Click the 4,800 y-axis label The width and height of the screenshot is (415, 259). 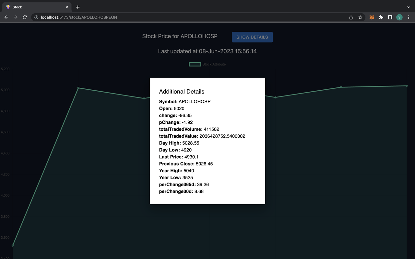[5, 111]
